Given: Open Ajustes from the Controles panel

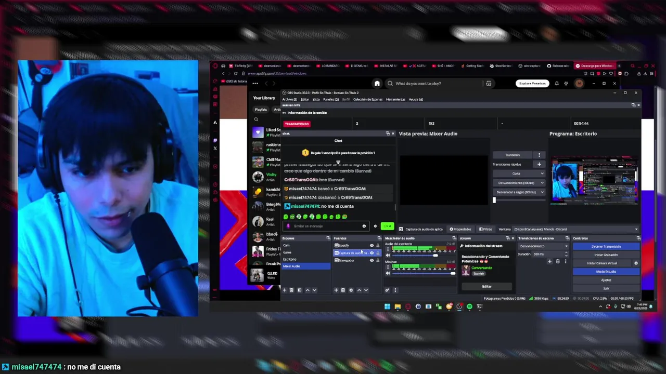Looking at the screenshot, I should click(x=606, y=280).
